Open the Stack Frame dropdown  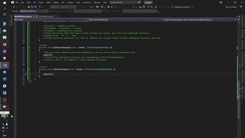tap(140, 11)
